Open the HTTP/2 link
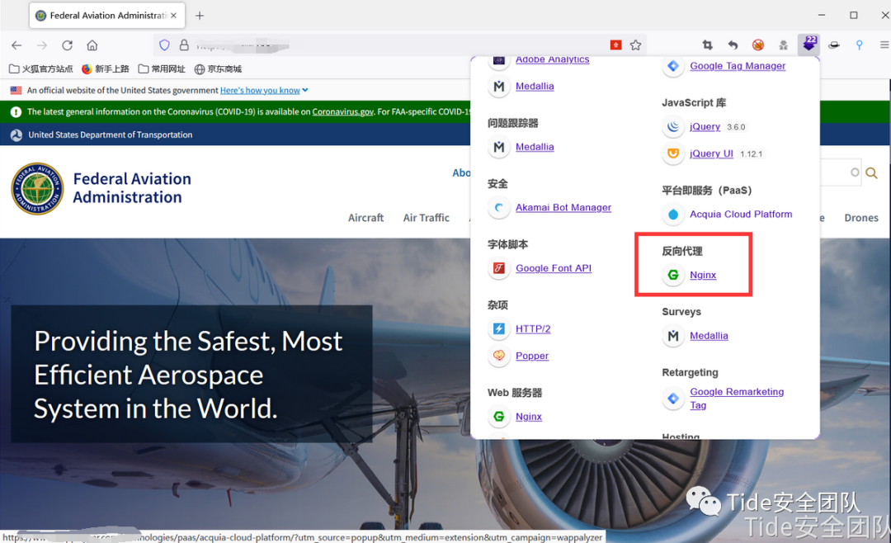 click(x=533, y=328)
